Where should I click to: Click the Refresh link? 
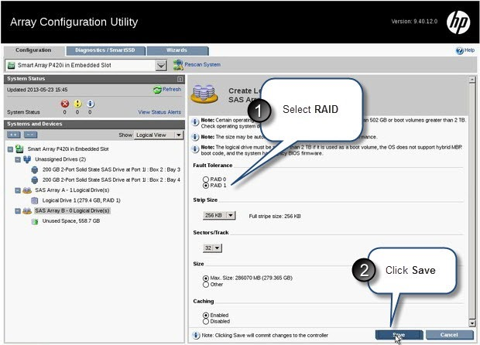point(172,89)
